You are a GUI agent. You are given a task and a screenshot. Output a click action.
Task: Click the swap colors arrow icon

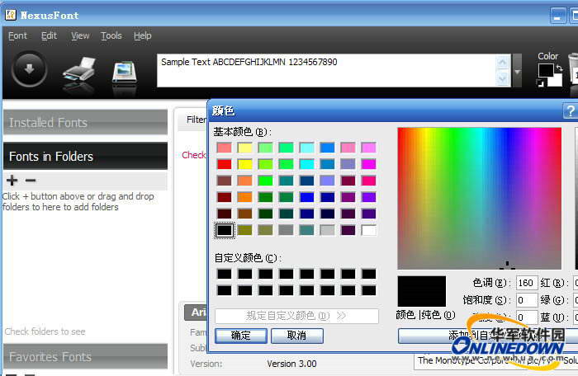559,68
